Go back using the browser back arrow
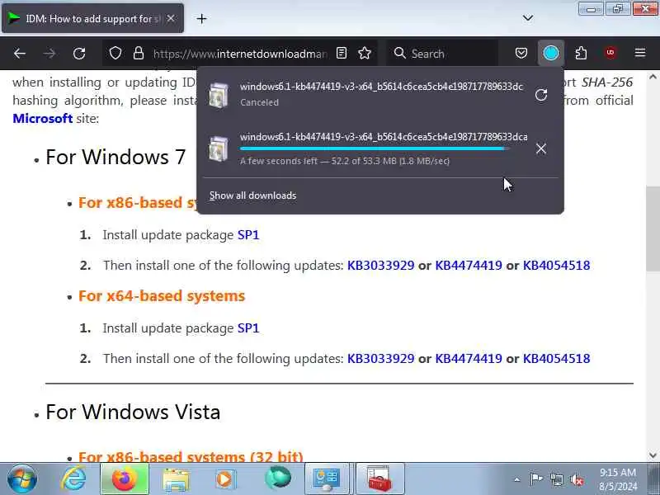This screenshot has width=660, height=495. click(20, 54)
